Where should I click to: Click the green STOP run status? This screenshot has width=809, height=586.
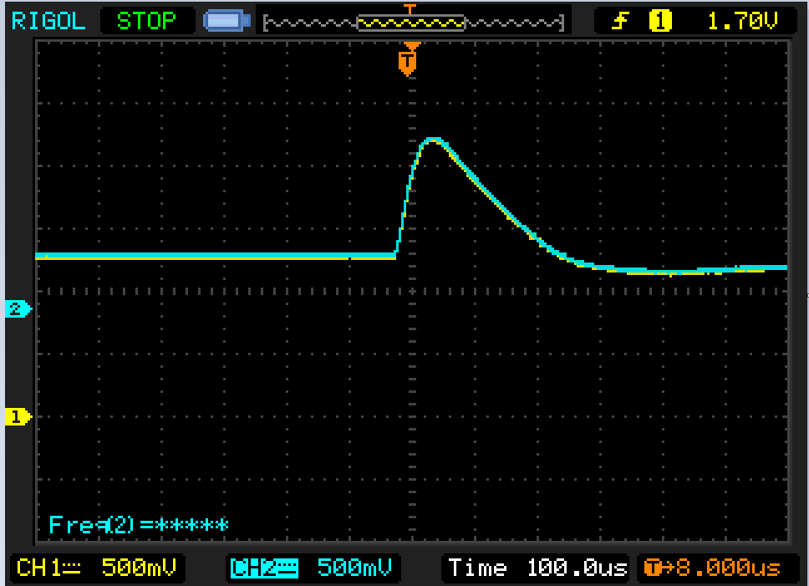click(146, 21)
